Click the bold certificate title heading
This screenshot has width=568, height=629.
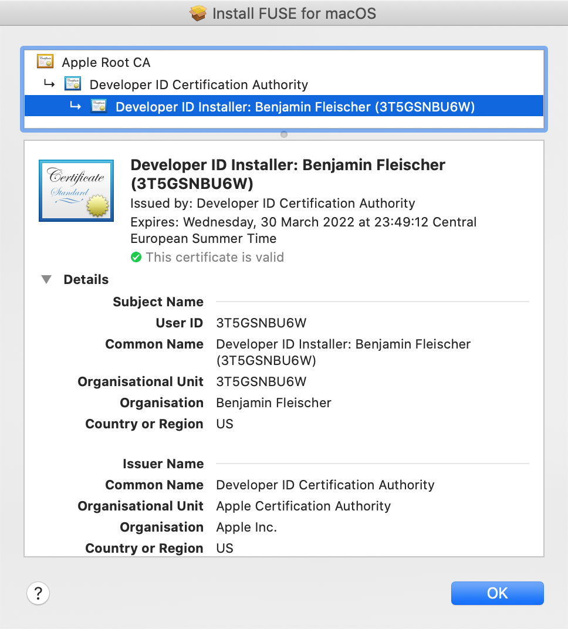point(288,174)
